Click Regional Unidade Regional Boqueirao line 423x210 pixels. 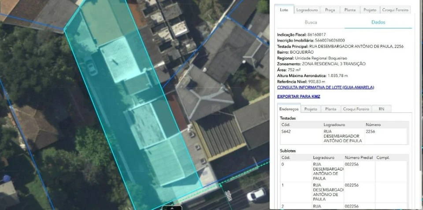coord(312,58)
